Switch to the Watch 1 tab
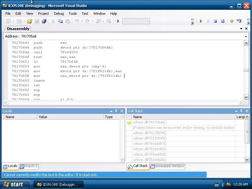This screenshot has width=252, height=189. 29,166
